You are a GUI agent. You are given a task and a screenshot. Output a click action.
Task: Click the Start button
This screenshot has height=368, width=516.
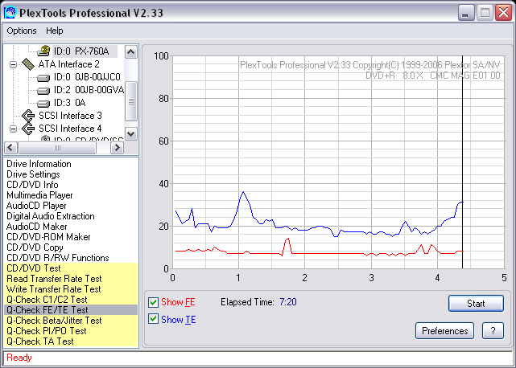click(x=476, y=303)
